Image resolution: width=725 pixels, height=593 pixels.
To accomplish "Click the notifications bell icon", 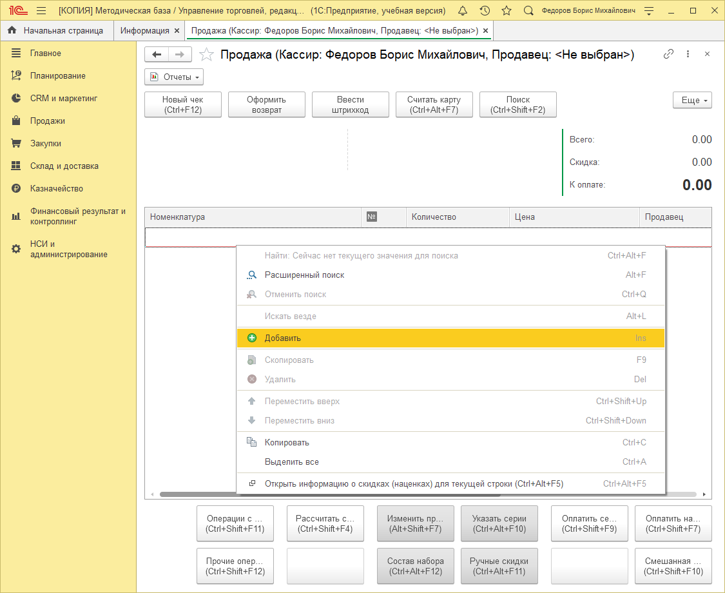I will [x=463, y=11].
